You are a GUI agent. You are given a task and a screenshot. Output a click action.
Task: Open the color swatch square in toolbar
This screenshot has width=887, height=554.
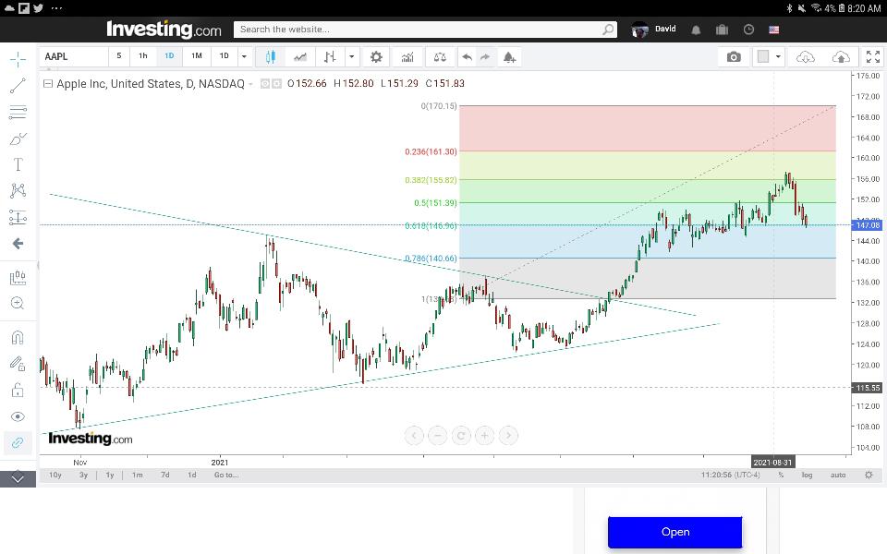763,56
